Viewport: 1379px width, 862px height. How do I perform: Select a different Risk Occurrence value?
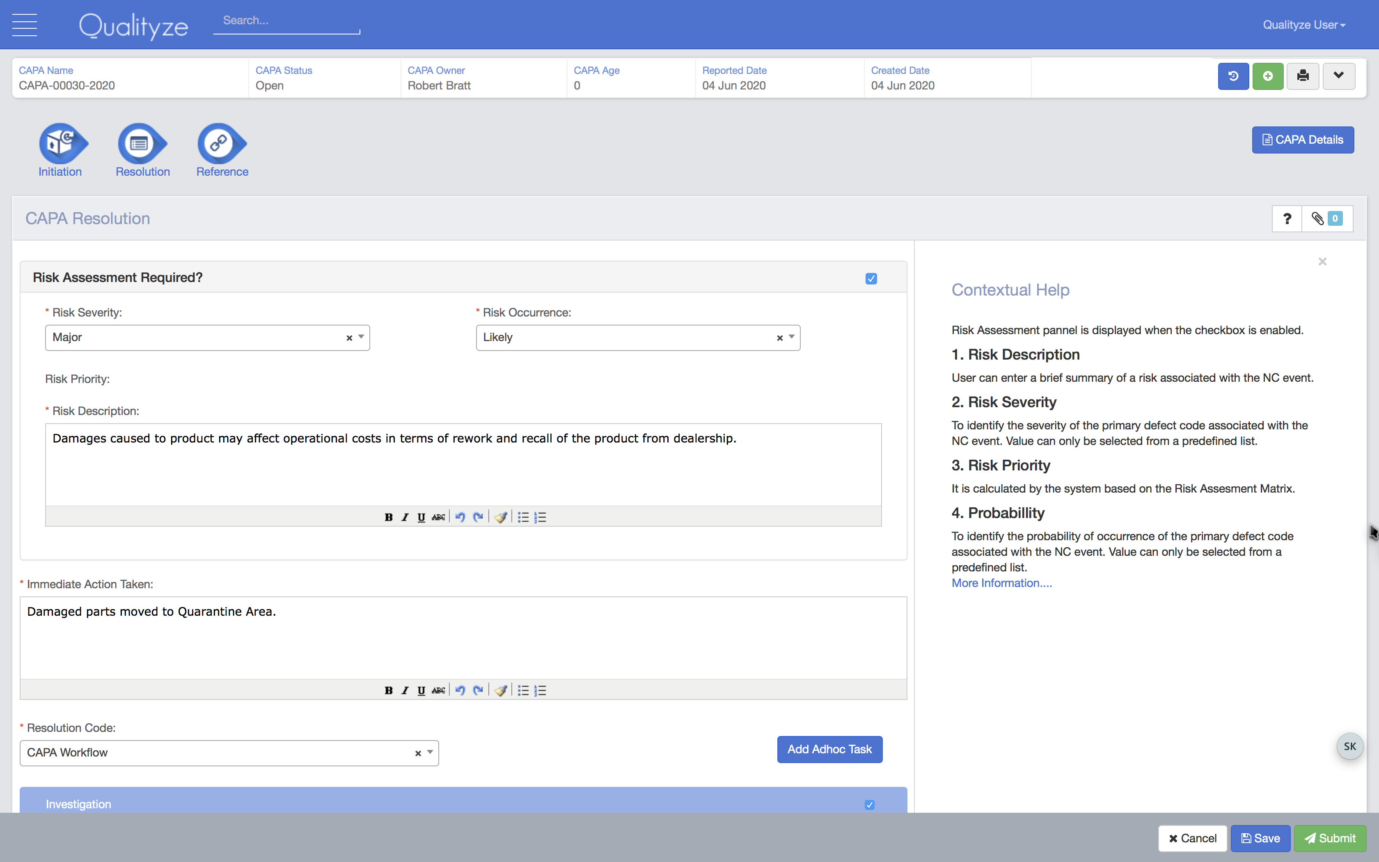[792, 337]
